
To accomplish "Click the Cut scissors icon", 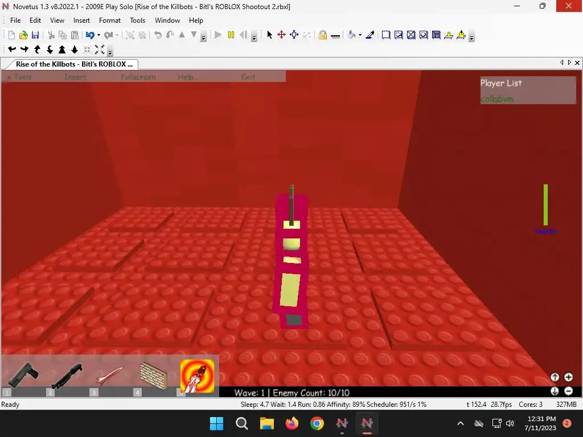I will pos(51,35).
